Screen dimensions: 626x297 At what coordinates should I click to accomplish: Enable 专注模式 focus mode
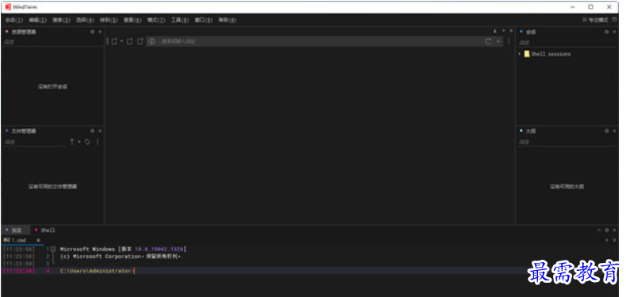coord(595,20)
